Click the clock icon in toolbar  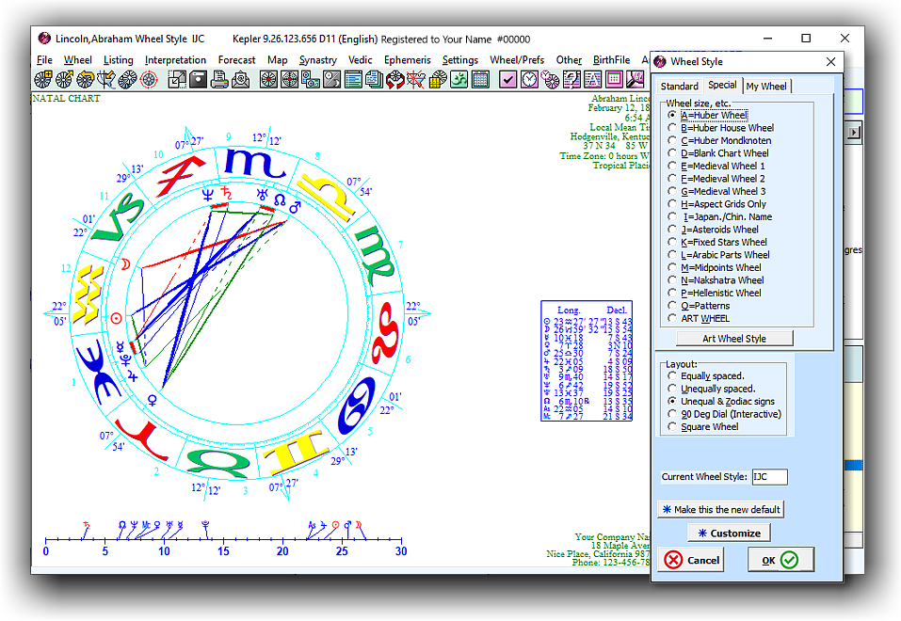click(530, 80)
